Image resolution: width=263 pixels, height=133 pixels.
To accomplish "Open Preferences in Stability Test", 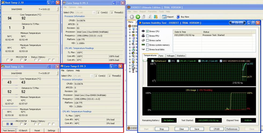I will tap(232, 129).
